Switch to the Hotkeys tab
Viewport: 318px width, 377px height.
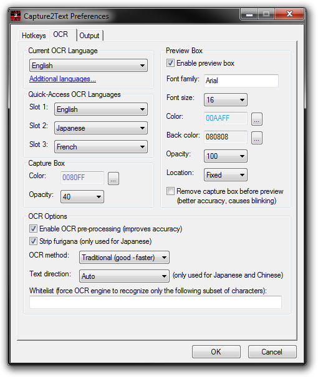pos(34,36)
